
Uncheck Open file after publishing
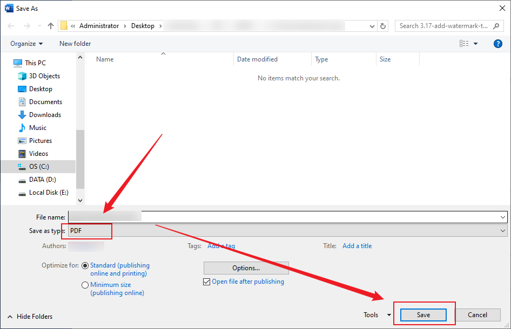tap(207, 282)
